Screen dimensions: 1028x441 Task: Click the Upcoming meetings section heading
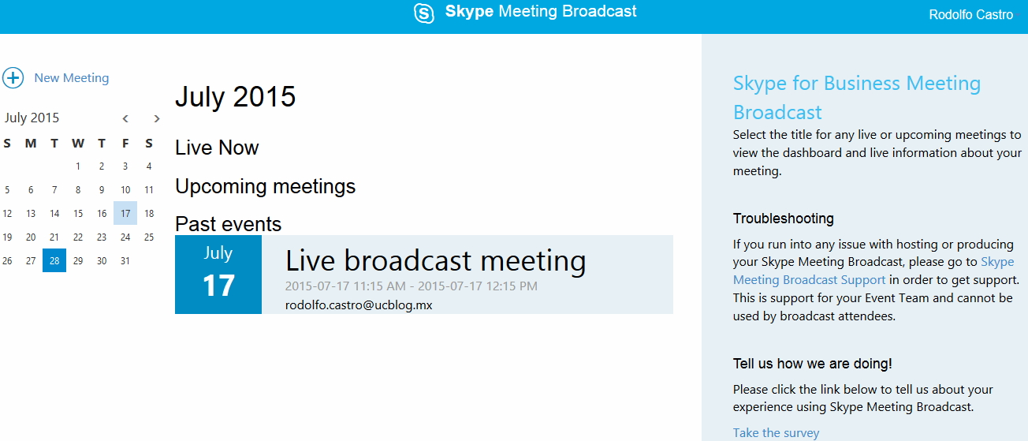[x=265, y=186]
